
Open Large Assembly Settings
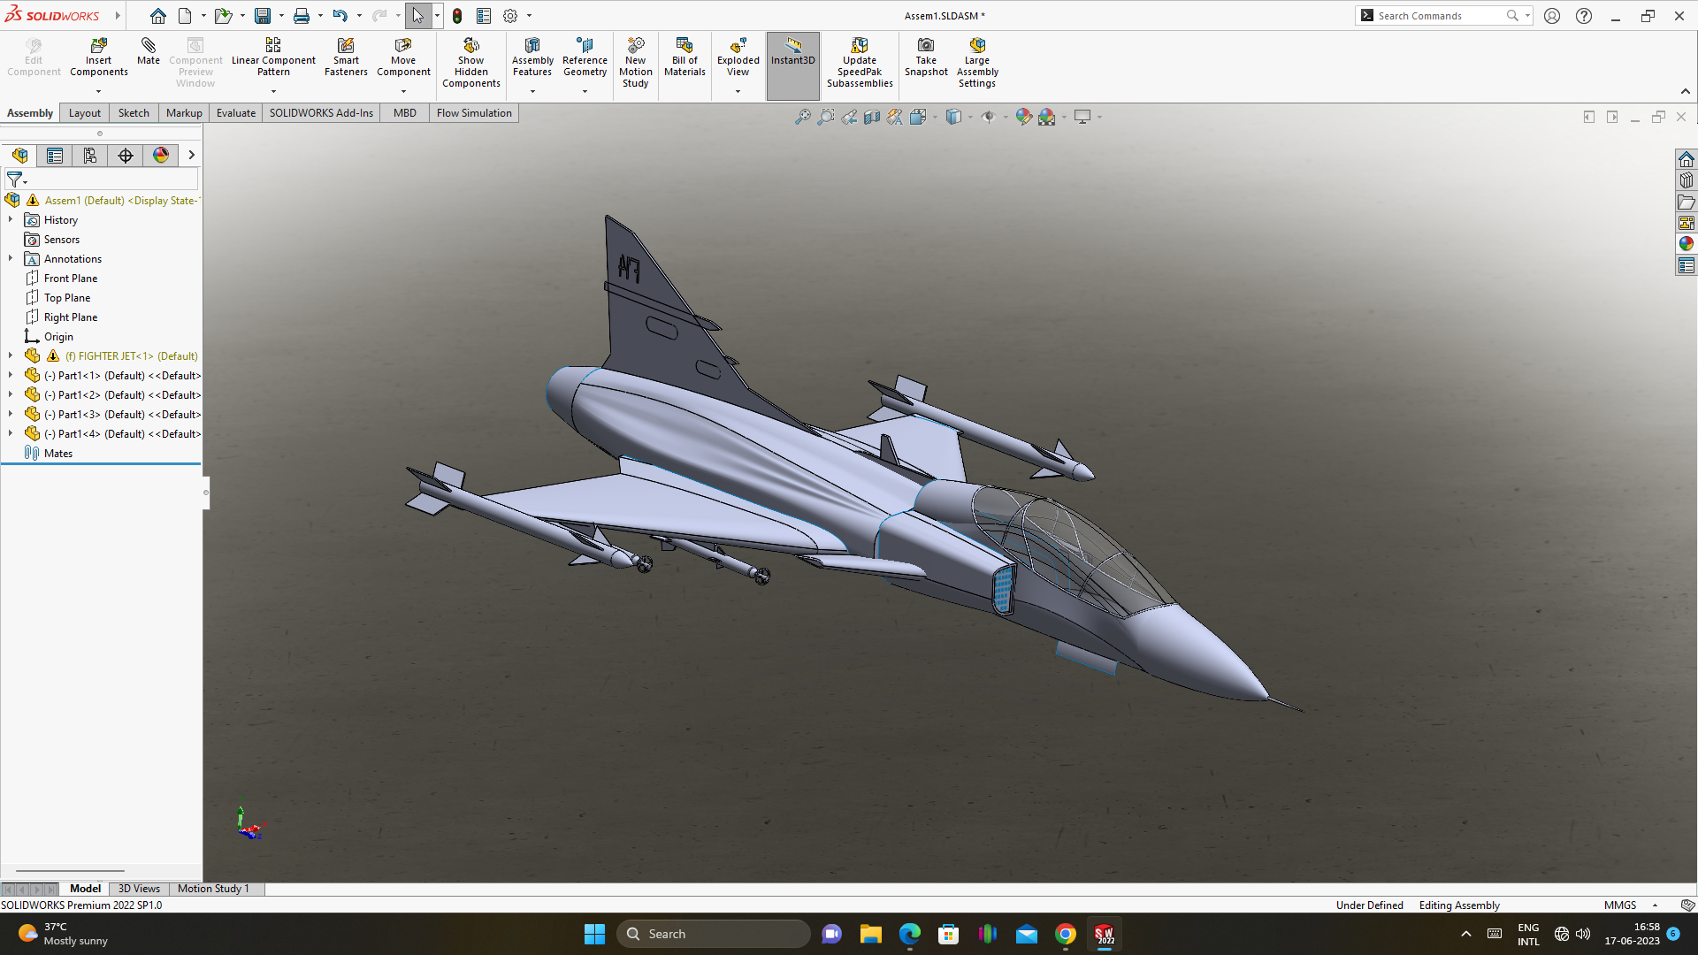(977, 63)
